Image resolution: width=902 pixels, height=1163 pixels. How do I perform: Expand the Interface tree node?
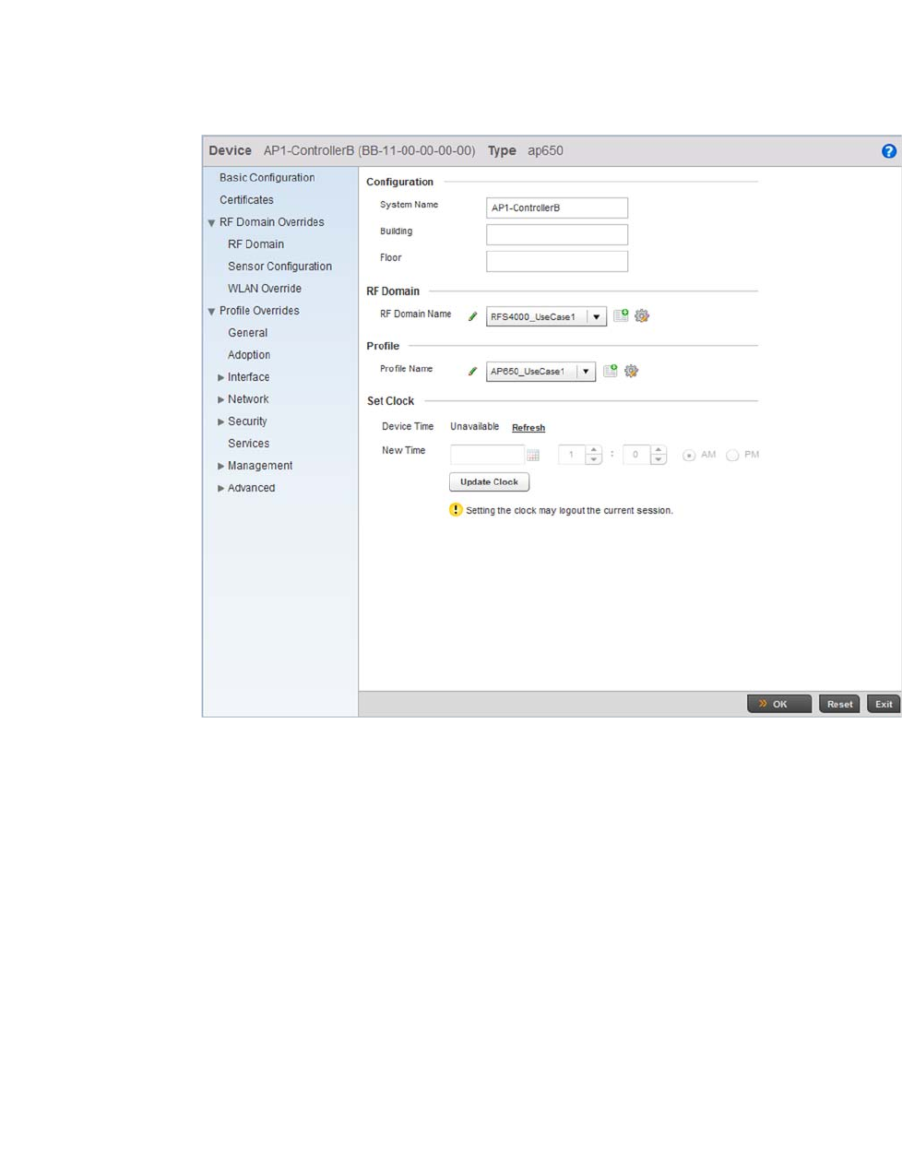click(220, 377)
